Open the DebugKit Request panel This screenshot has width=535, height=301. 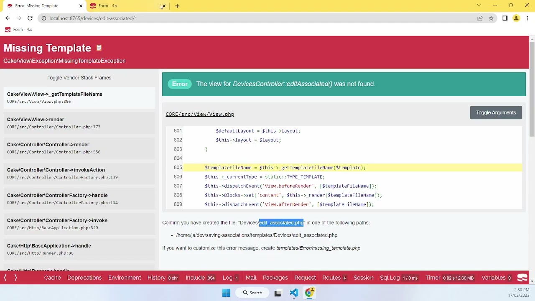pos(305,278)
